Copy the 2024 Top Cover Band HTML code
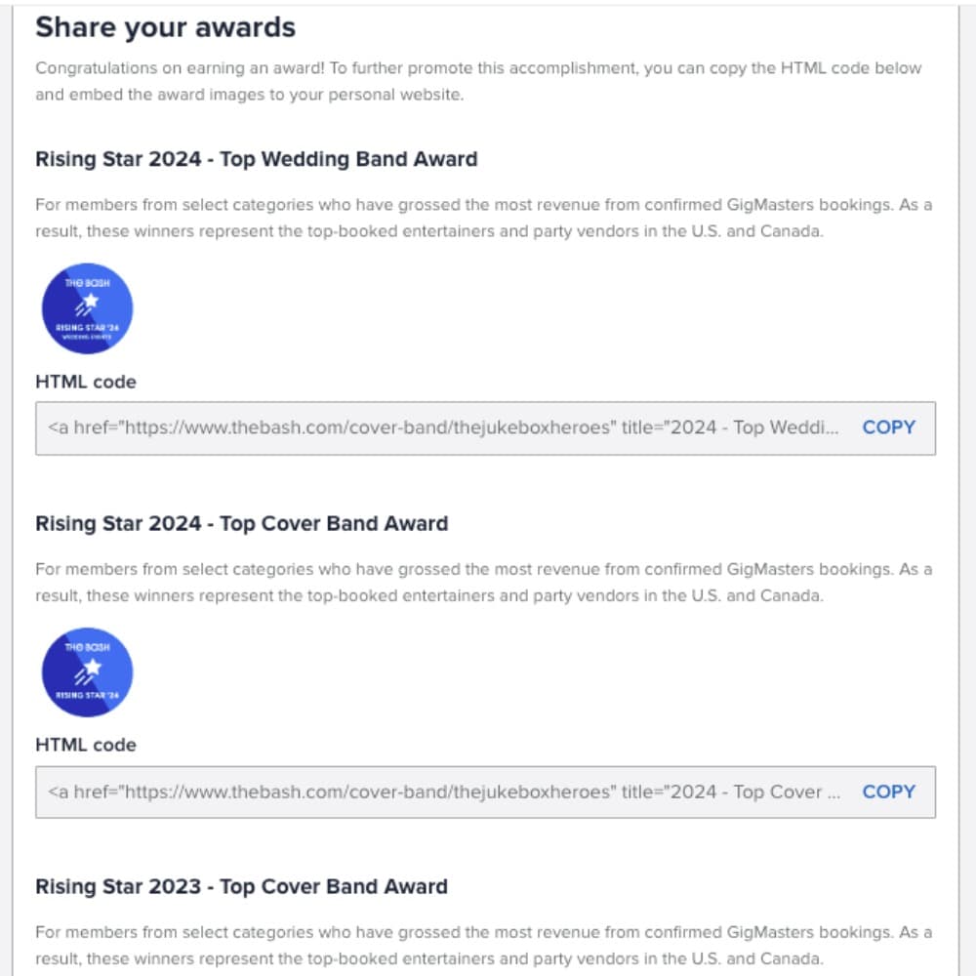Image resolution: width=976 pixels, height=976 pixels. [x=888, y=792]
